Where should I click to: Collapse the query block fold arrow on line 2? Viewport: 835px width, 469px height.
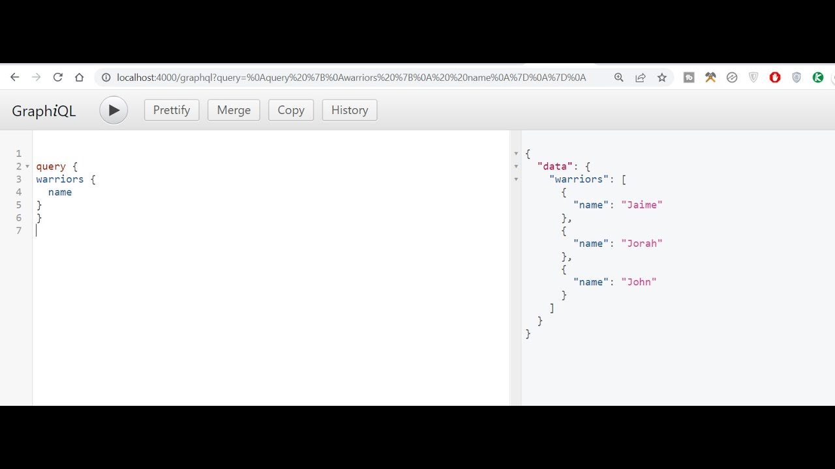click(x=27, y=167)
